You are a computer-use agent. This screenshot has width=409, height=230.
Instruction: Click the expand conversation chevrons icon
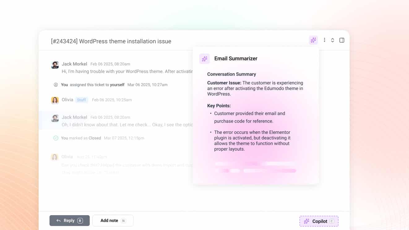333,40
